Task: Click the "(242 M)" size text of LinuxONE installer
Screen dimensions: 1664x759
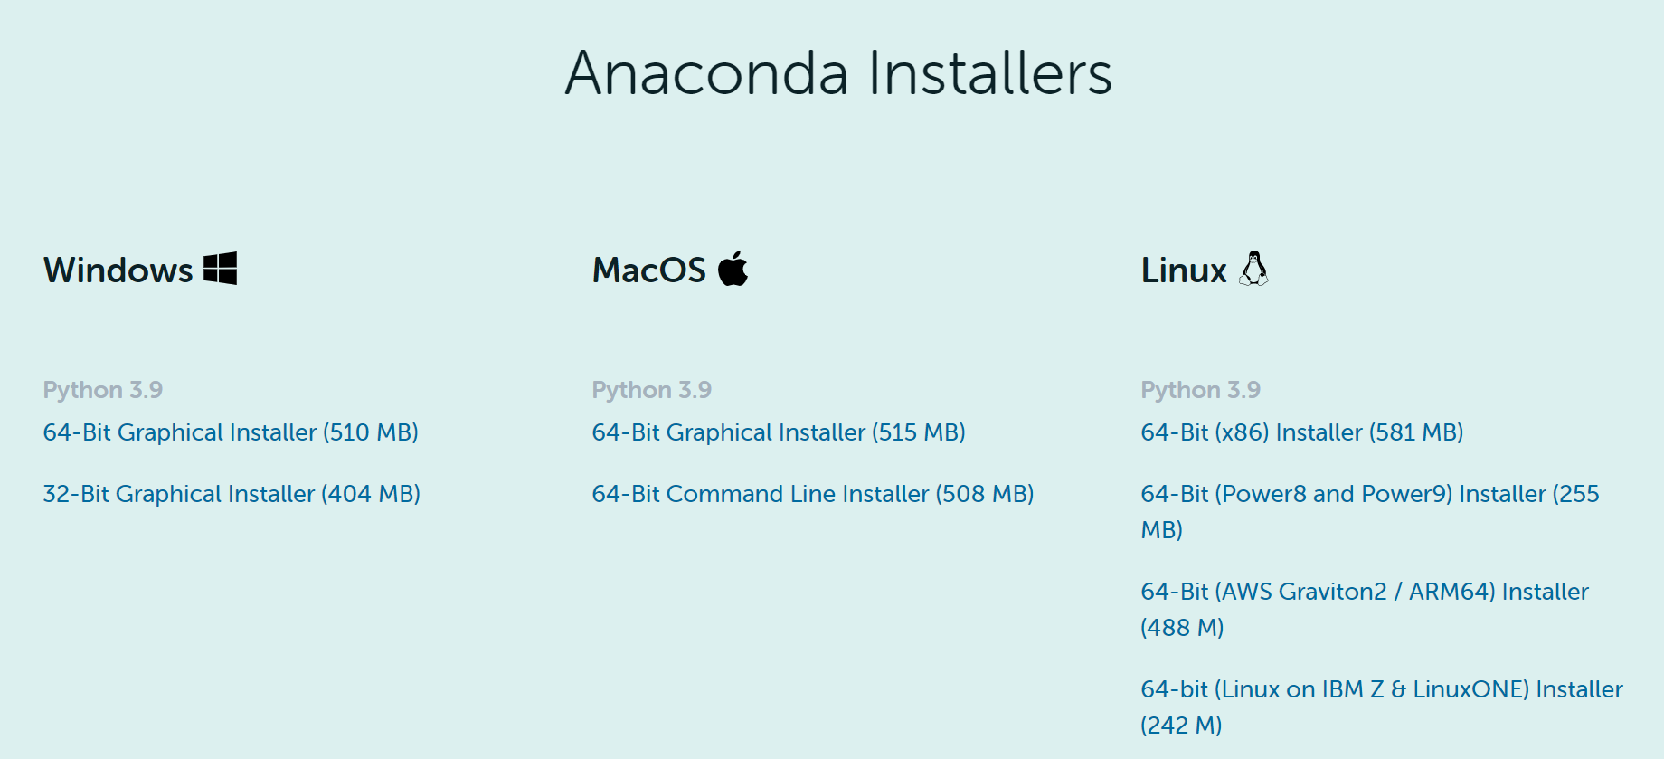Action: 1181,726
